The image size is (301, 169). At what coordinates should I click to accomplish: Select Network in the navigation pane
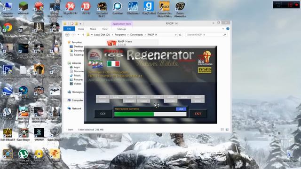74,108
